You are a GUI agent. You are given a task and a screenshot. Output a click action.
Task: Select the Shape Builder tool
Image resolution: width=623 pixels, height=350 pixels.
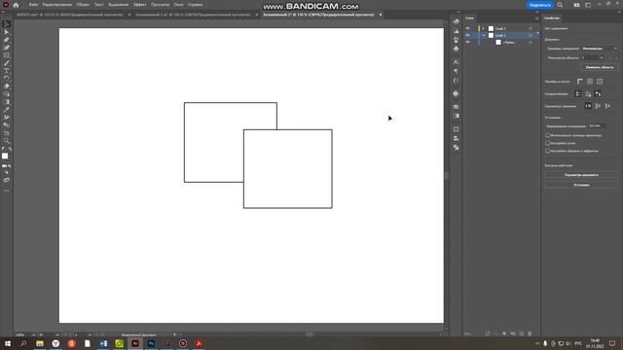pos(7,94)
